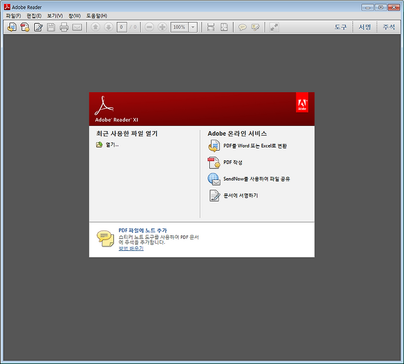Click the convert PDF service icon
The height and width of the screenshot is (364, 404).
pyautogui.click(x=214, y=146)
